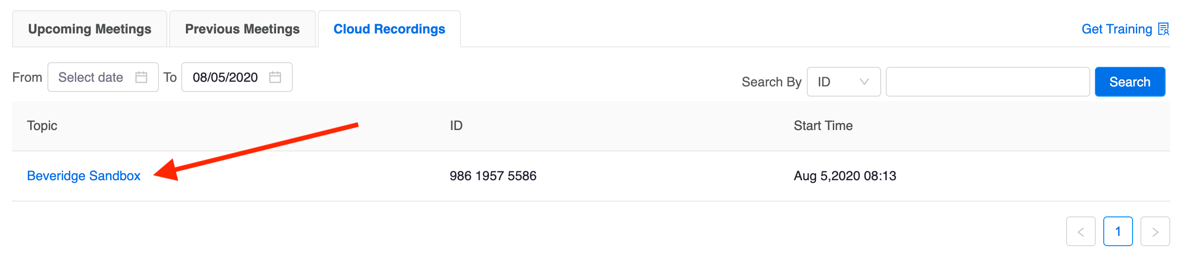Switch to the Previous Meetings tab
The image size is (1186, 261).
point(242,29)
